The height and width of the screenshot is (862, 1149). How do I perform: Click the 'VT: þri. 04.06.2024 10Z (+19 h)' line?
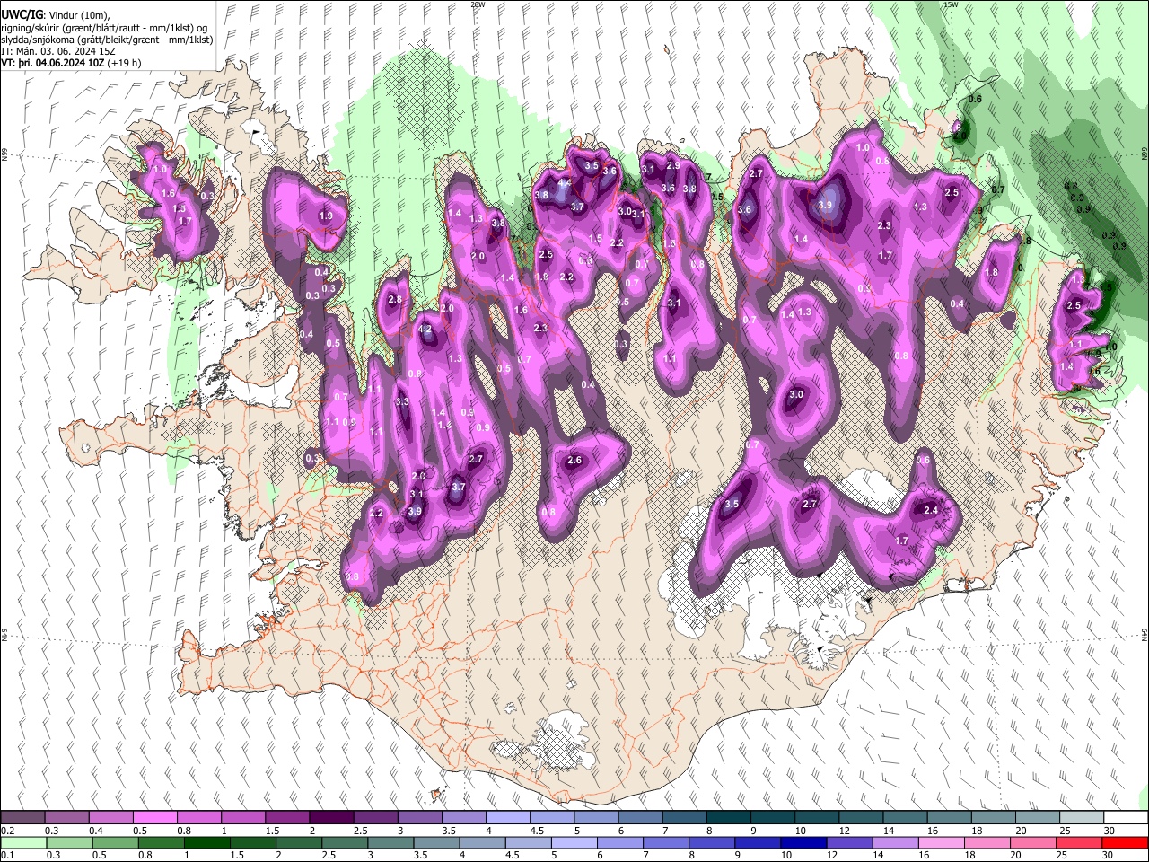71,63
